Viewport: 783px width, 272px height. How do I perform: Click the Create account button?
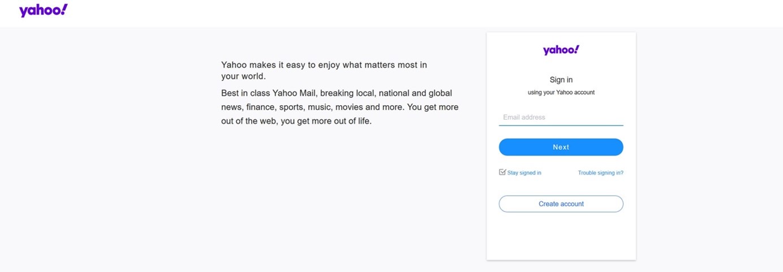(561, 204)
